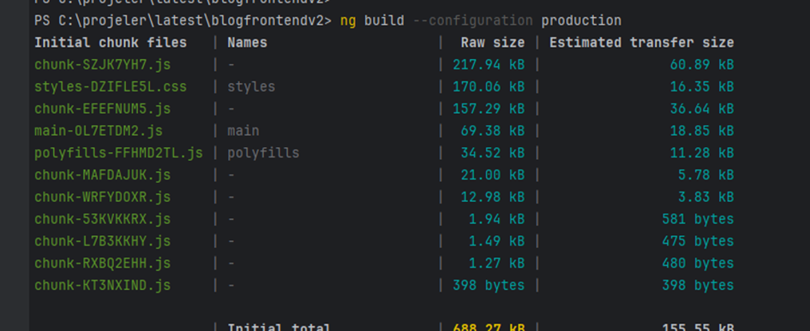Click transfer size value 60.89 kB

[702, 65]
